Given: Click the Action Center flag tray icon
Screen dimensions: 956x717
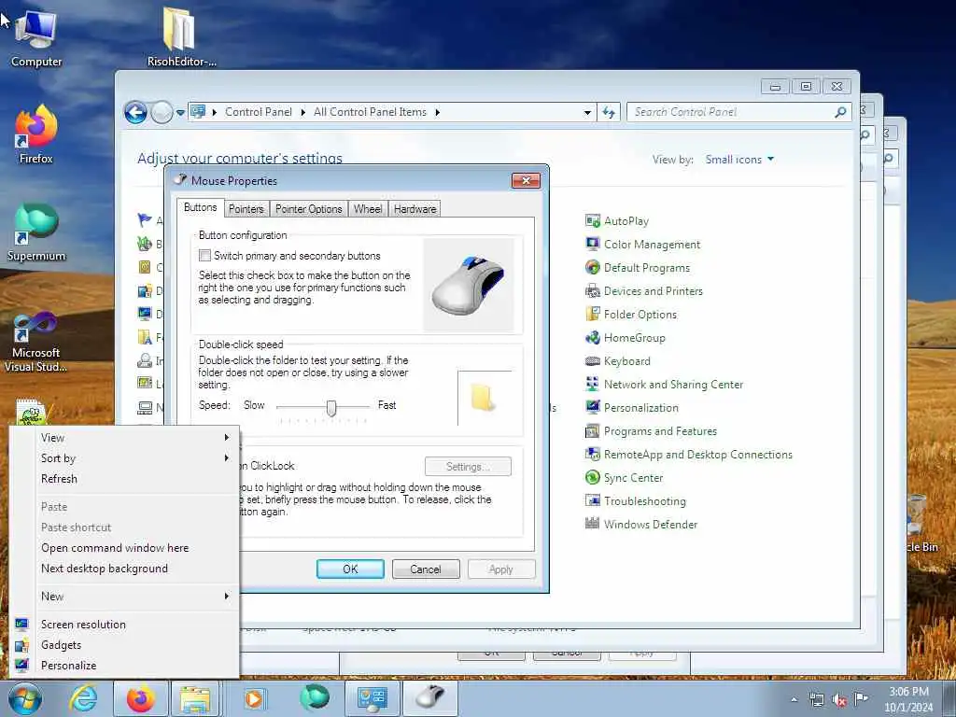Looking at the screenshot, I should [x=861, y=698].
